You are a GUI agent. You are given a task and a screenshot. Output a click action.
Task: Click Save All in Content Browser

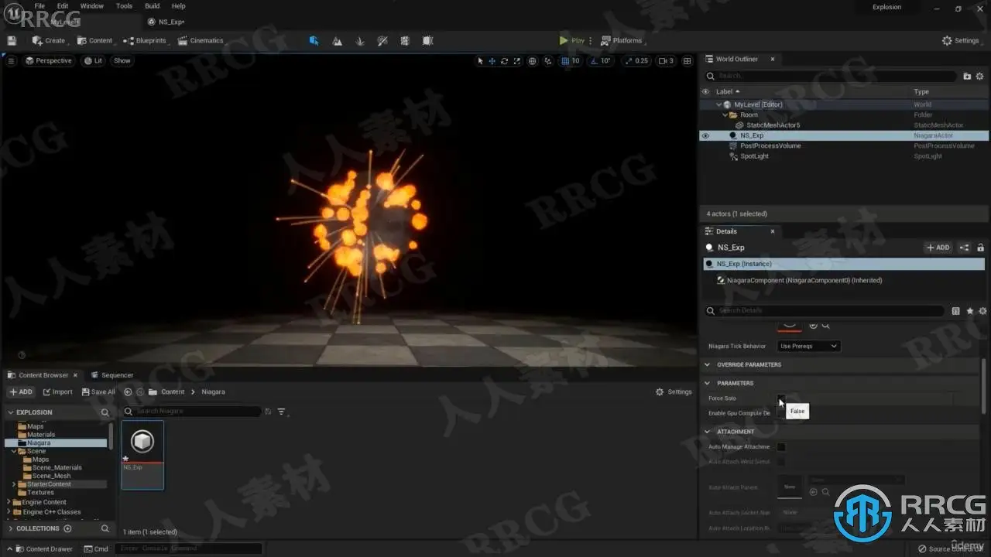pyautogui.click(x=98, y=392)
